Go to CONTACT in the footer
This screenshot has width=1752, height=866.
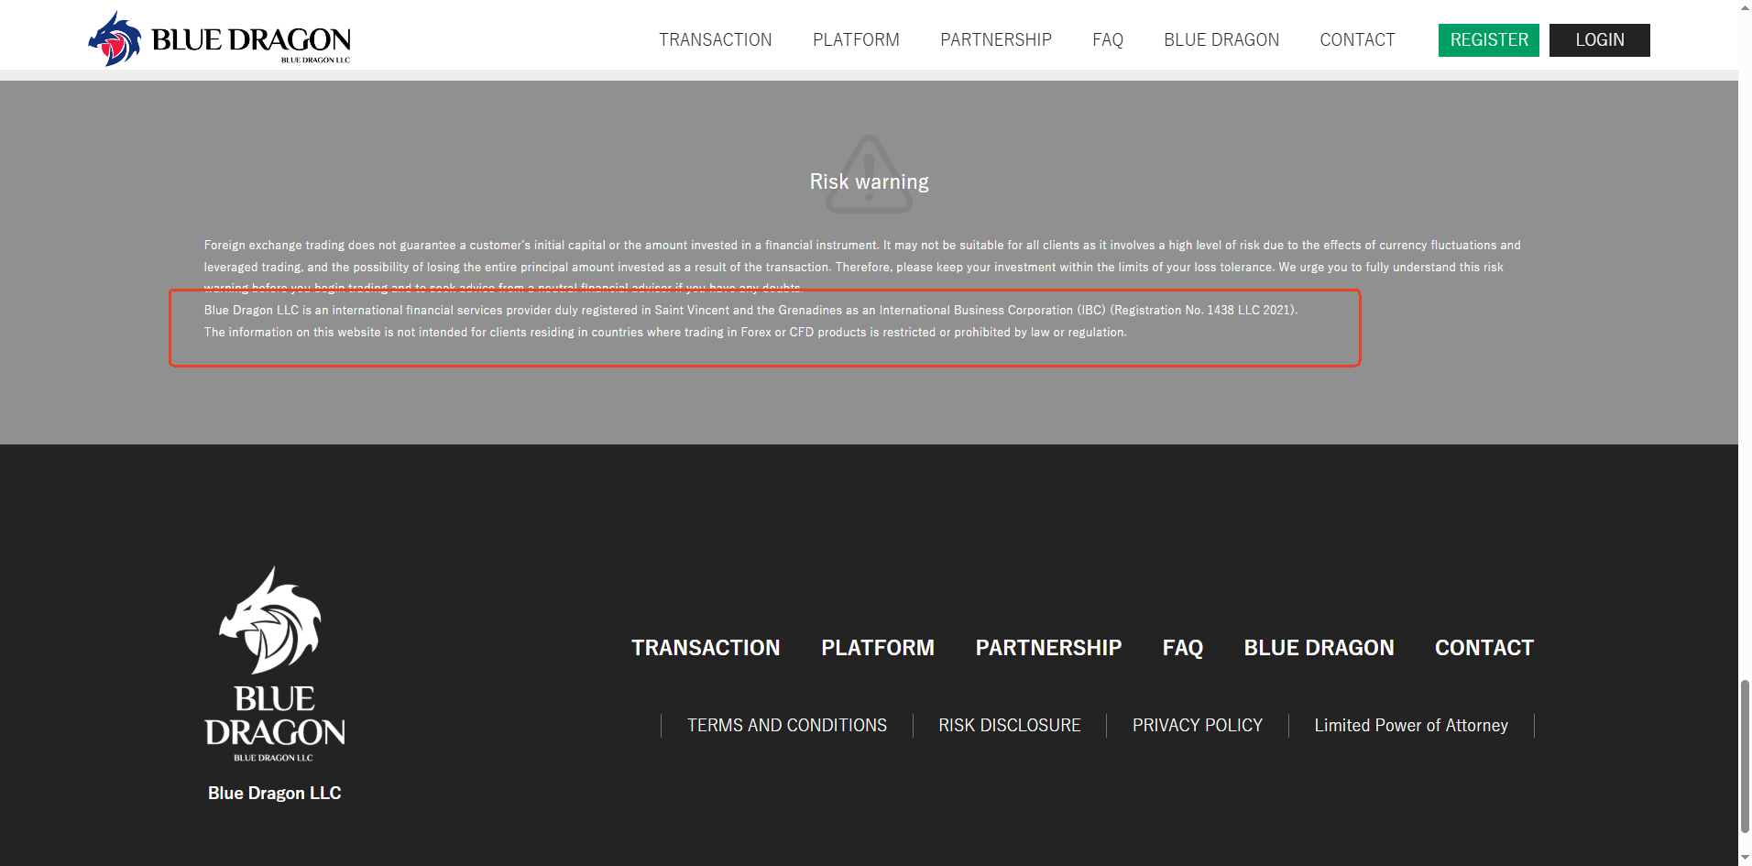pyautogui.click(x=1484, y=648)
